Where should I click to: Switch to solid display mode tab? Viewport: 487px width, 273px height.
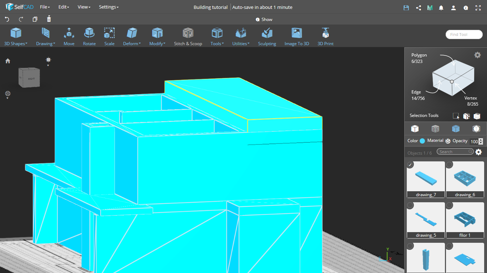pyautogui.click(x=415, y=128)
